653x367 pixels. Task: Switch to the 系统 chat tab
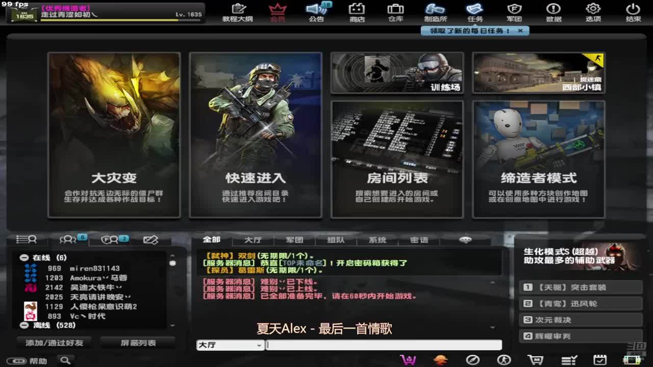377,240
